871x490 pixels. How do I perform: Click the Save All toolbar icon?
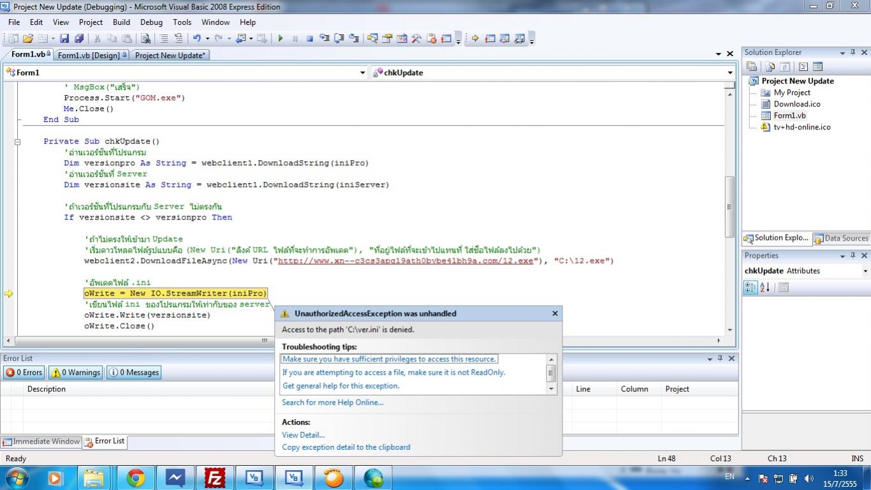(79, 38)
